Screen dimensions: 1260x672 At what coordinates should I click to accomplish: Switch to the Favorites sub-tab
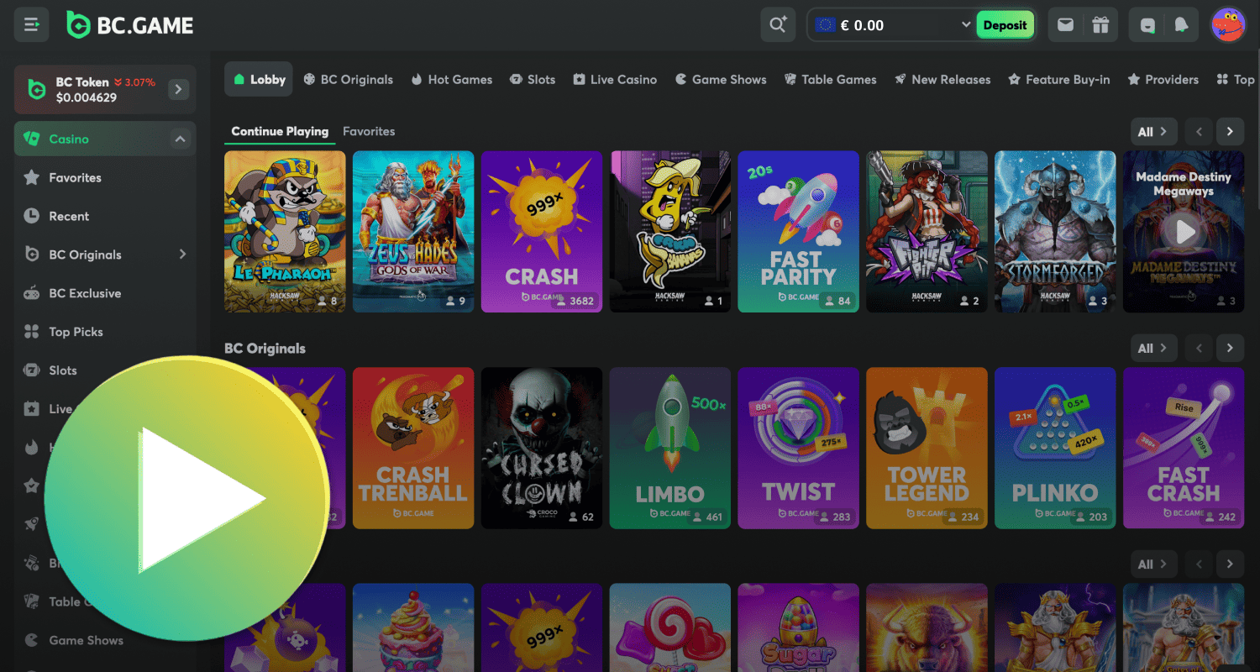[x=369, y=131]
